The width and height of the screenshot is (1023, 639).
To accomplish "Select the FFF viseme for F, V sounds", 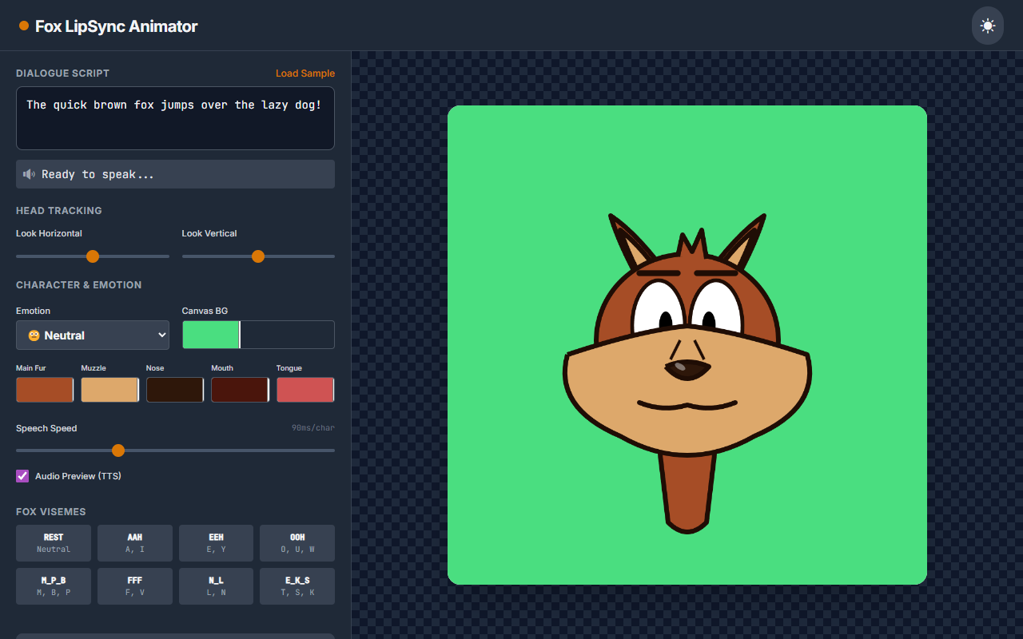I will coord(134,586).
